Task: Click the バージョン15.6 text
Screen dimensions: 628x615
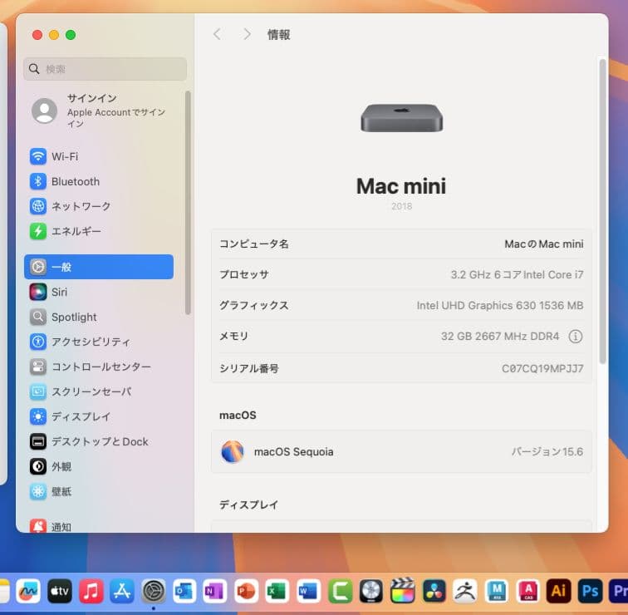Action: 547,451
